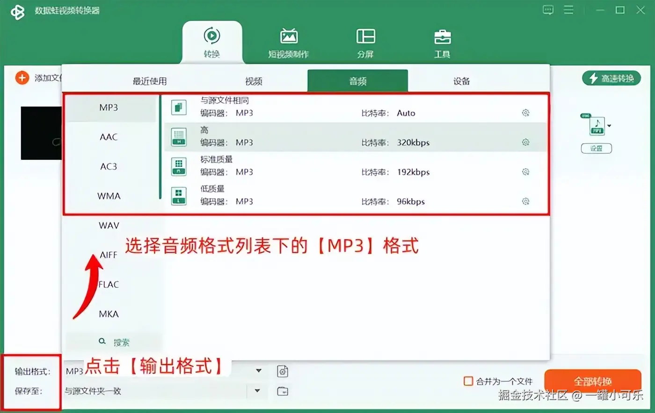This screenshot has width=655, height=413.
Task: Expand the 保存至 dropdown arrow
Action: coord(257,391)
